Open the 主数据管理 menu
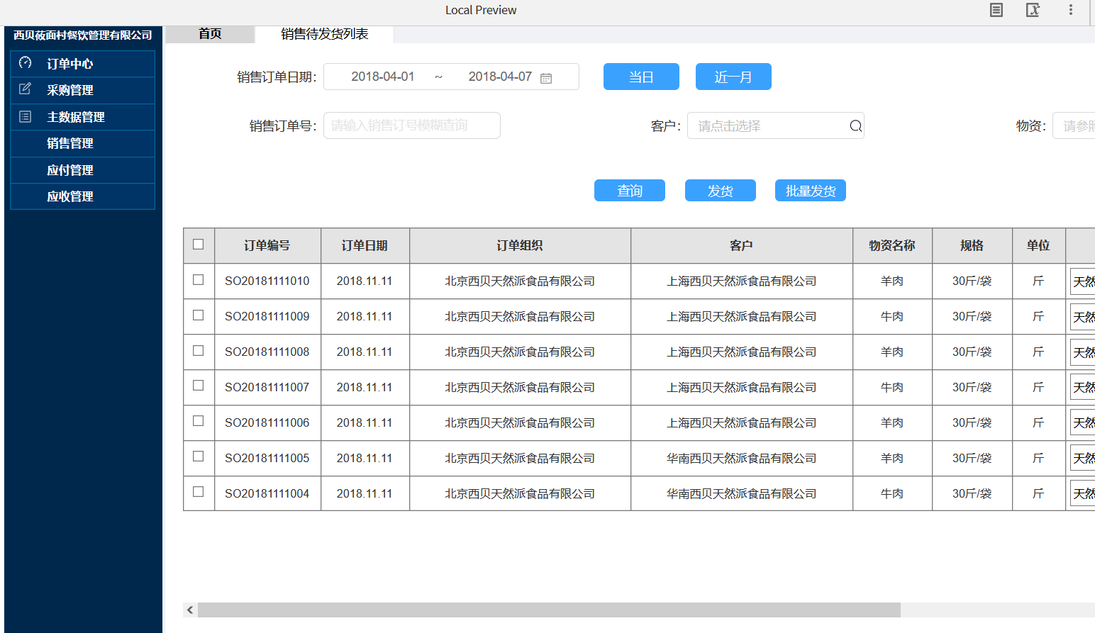The width and height of the screenshot is (1095, 633). pyautogui.click(x=83, y=117)
